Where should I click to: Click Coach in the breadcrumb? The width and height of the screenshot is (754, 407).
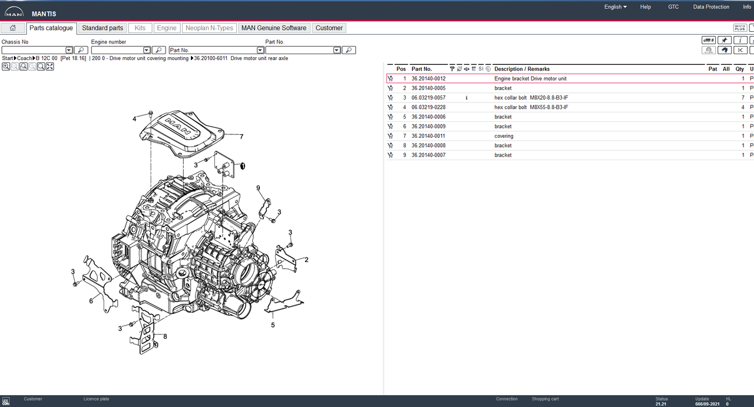point(24,58)
